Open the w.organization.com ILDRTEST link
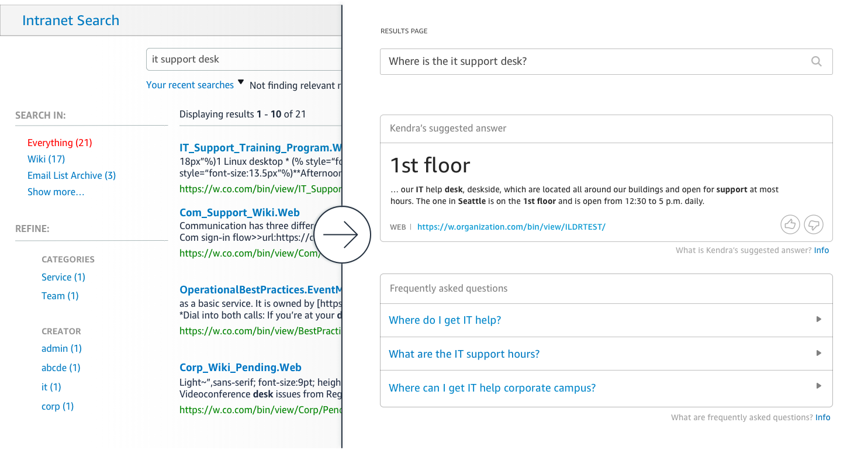Viewport: 854px width, 450px height. tap(511, 227)
